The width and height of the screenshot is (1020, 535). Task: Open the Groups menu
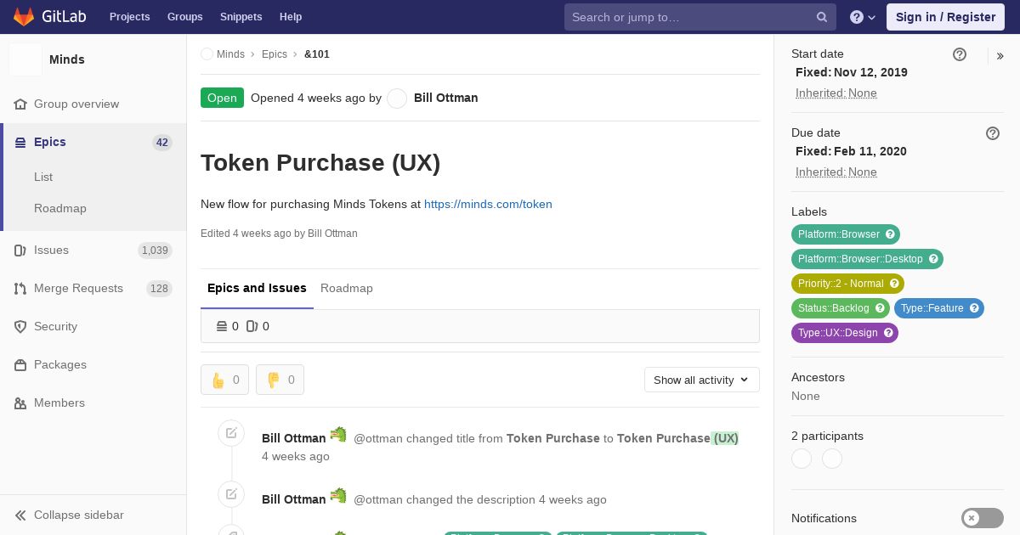(x=185, y=17)
